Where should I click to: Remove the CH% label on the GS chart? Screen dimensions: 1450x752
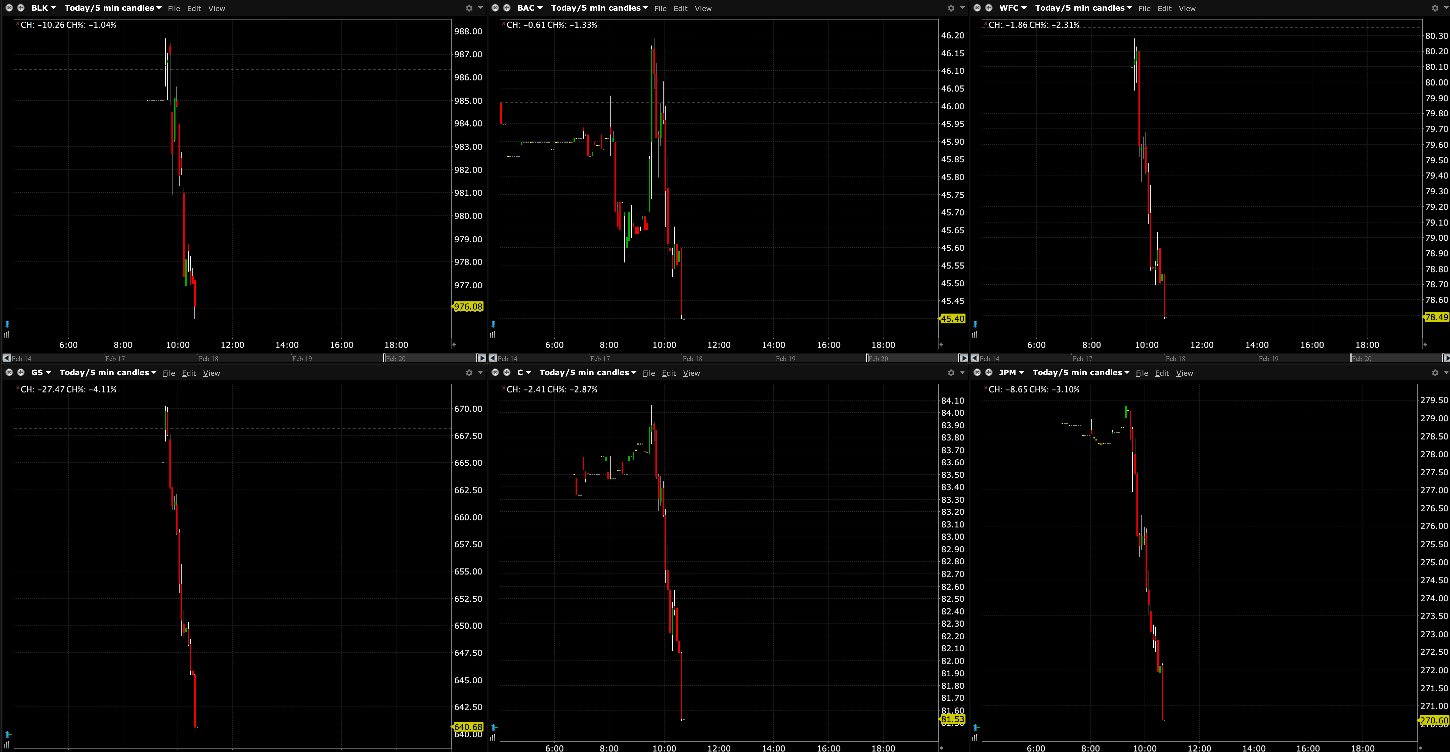pos(17,388)
